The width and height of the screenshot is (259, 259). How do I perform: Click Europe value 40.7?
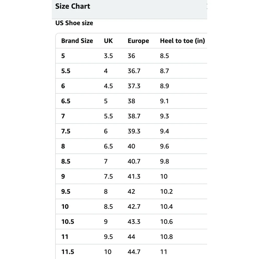pyautogui.click(x=134, y=161)
